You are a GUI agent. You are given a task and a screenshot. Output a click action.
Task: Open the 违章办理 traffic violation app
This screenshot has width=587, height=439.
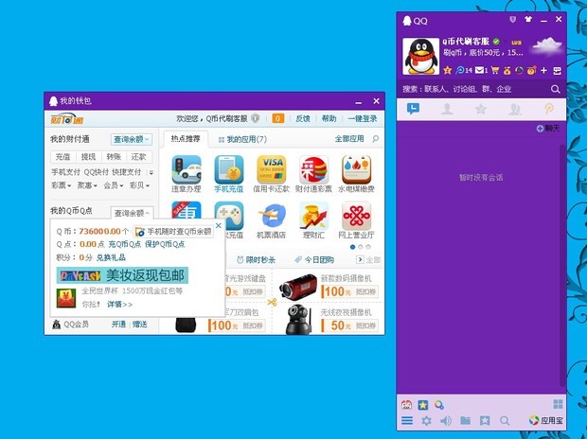coord(187,174)
